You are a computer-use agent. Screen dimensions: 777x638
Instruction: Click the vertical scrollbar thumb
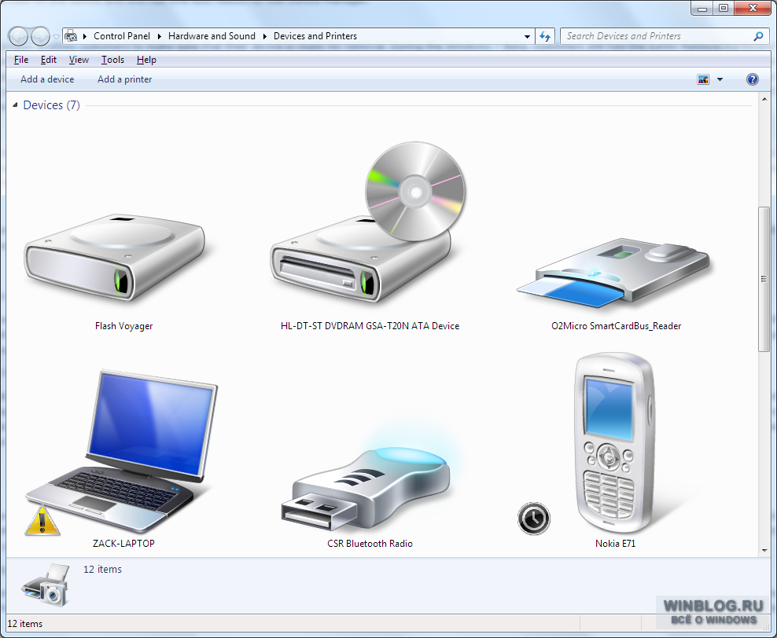point(764,279)
